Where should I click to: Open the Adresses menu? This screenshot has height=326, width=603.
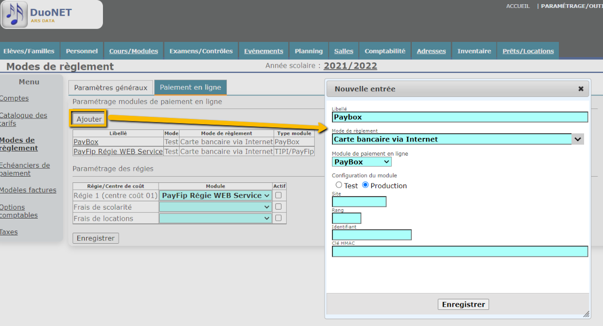431,51
